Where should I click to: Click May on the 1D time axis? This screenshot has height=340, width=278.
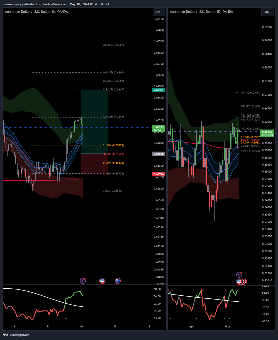click(228, 327)
